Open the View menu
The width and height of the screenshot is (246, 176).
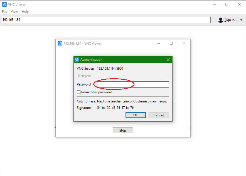click(14, 12)
